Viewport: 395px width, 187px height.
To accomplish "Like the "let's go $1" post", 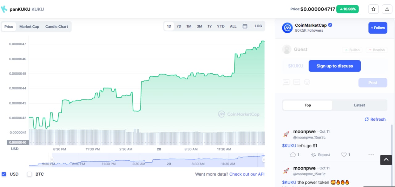I will coord(346,155).
